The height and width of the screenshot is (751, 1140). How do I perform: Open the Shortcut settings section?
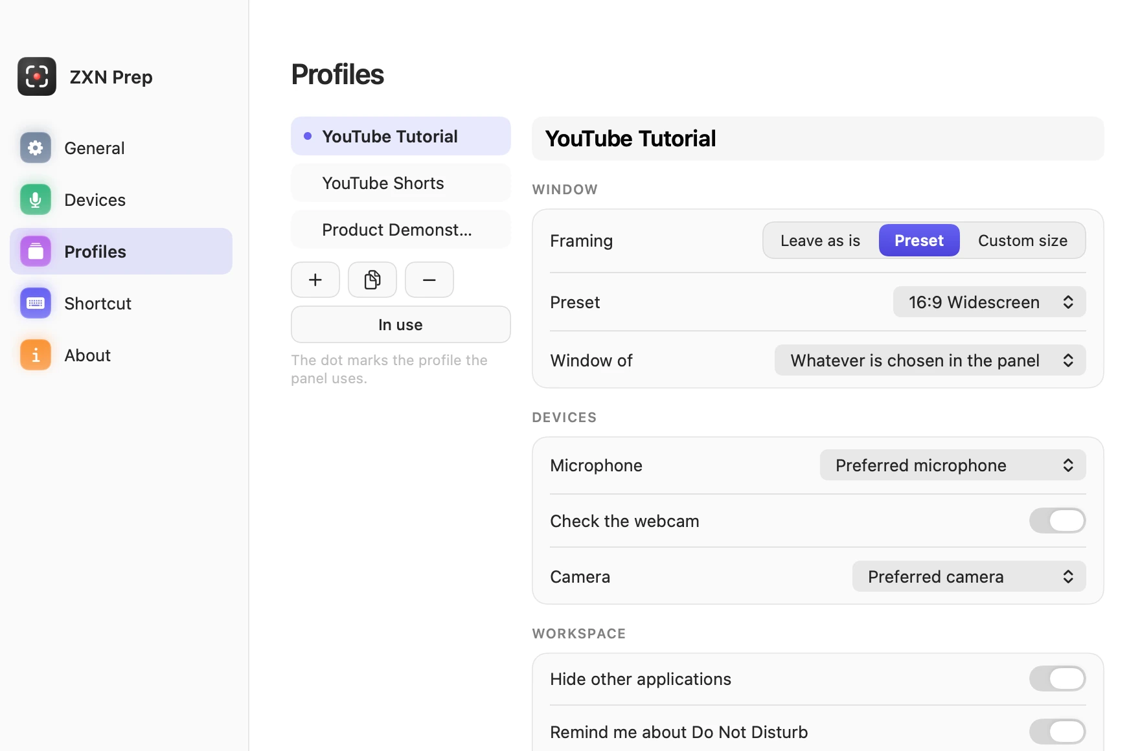tap(121, 303)
